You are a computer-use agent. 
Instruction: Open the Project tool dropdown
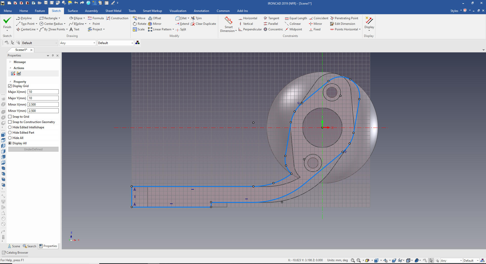(104, 29)
